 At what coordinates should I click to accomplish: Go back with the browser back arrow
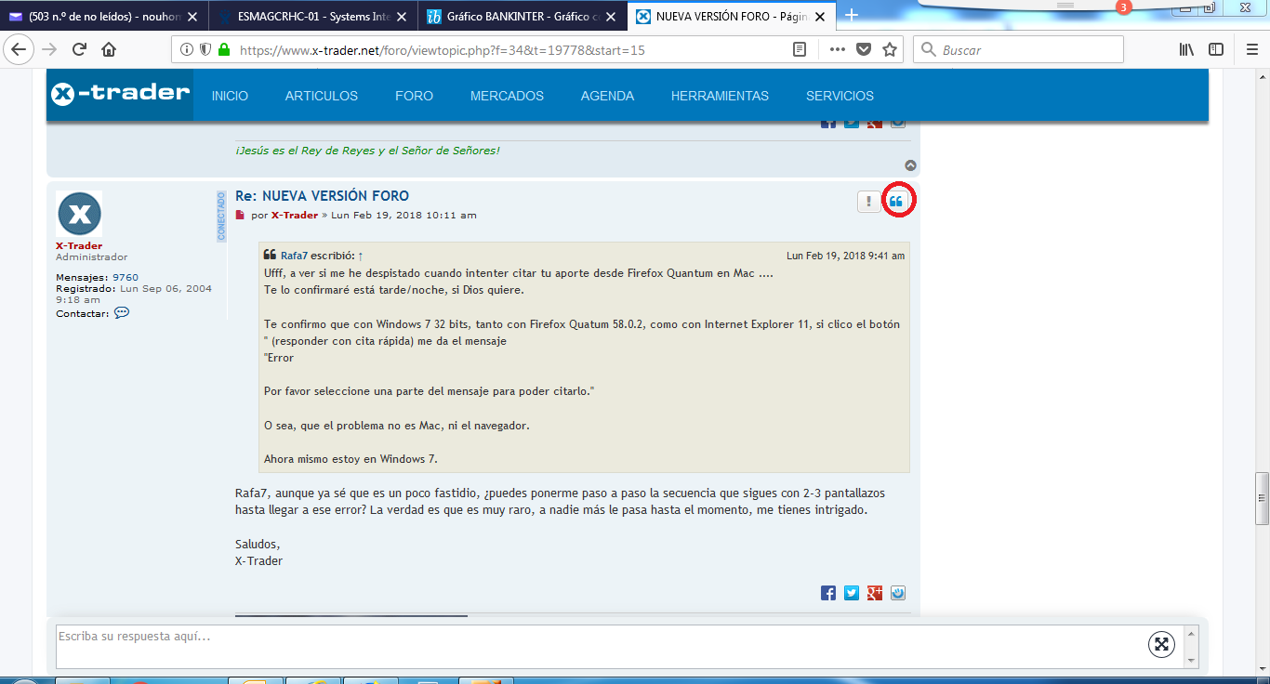click(20, 49)
